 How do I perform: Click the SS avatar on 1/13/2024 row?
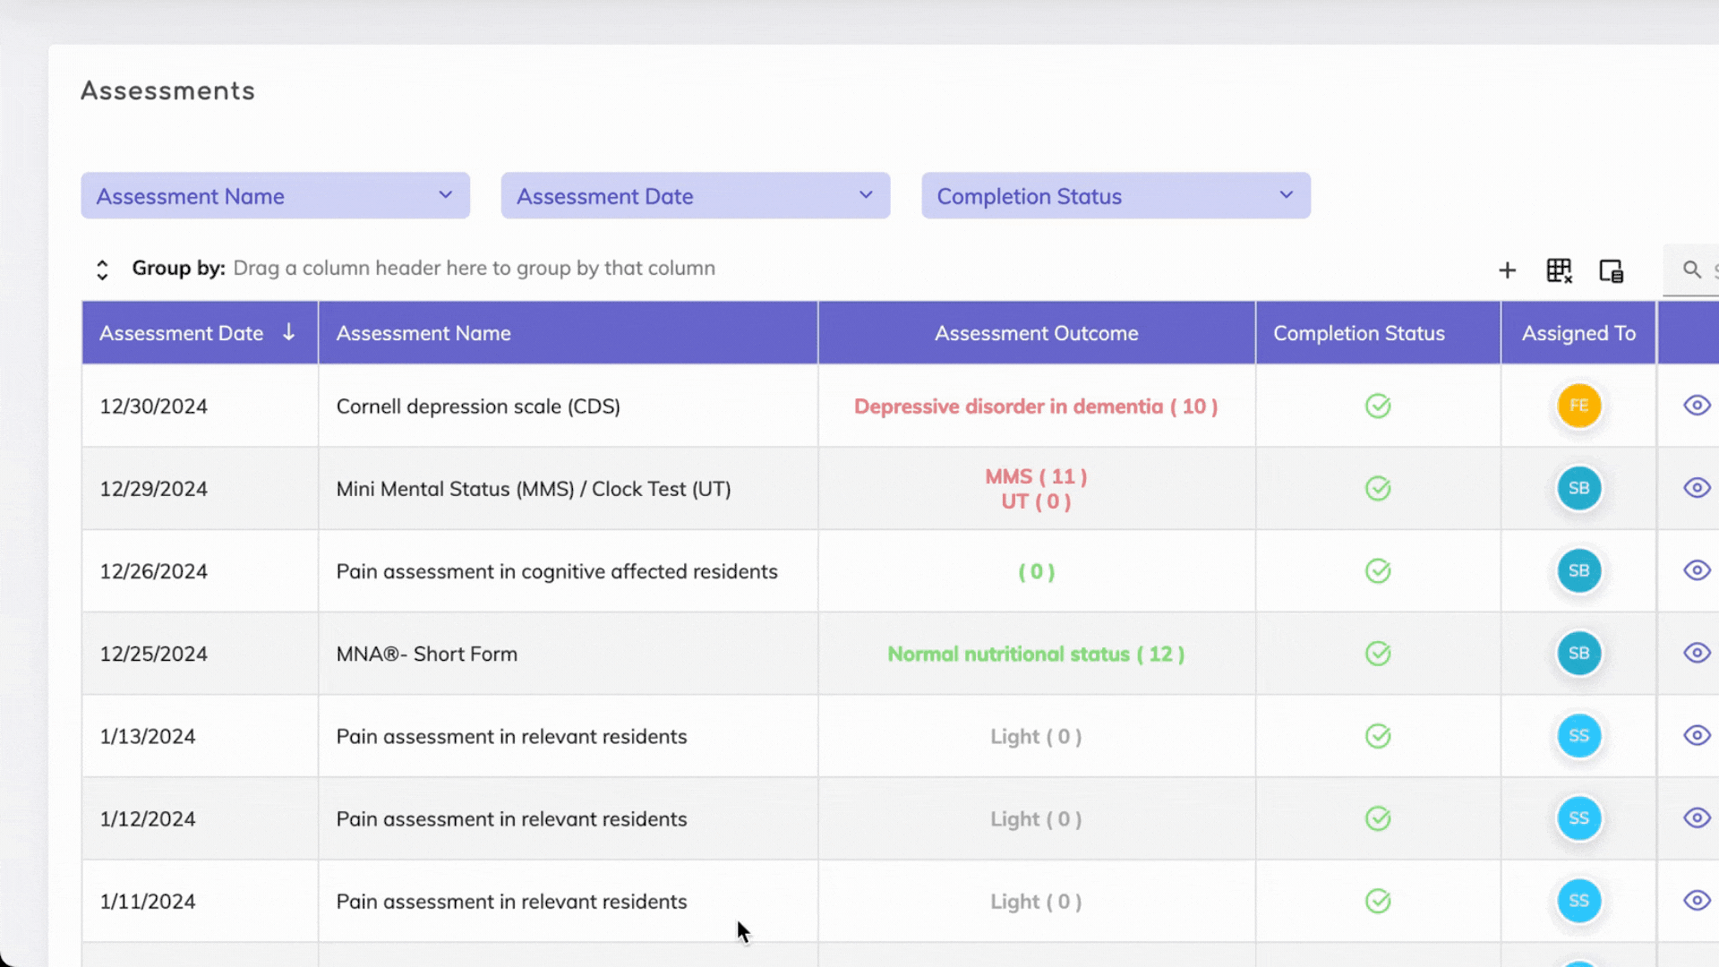pyautogui.click(x=1578, y=736)
